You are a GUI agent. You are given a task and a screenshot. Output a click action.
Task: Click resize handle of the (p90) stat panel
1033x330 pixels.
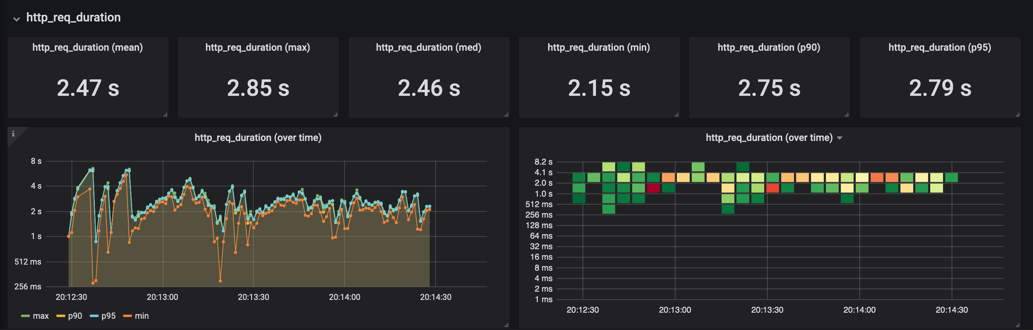point(846,115)
